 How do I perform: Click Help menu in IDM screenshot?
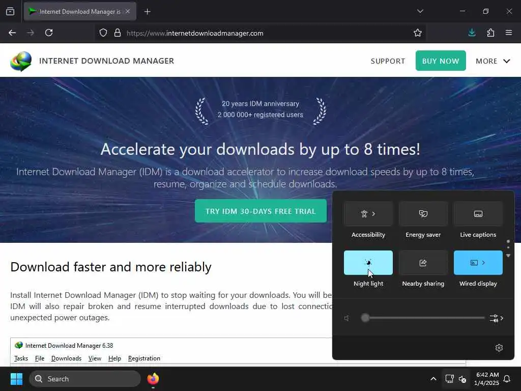coord(114,358)
